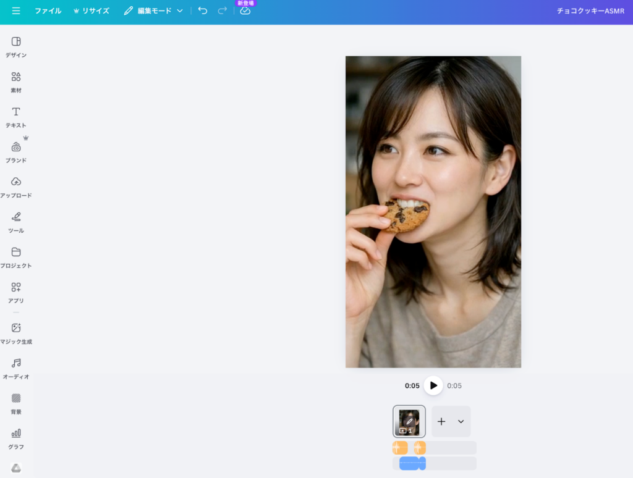
Task: Expand the add-page dropdown next to plus button
Action: coord(460,421)
